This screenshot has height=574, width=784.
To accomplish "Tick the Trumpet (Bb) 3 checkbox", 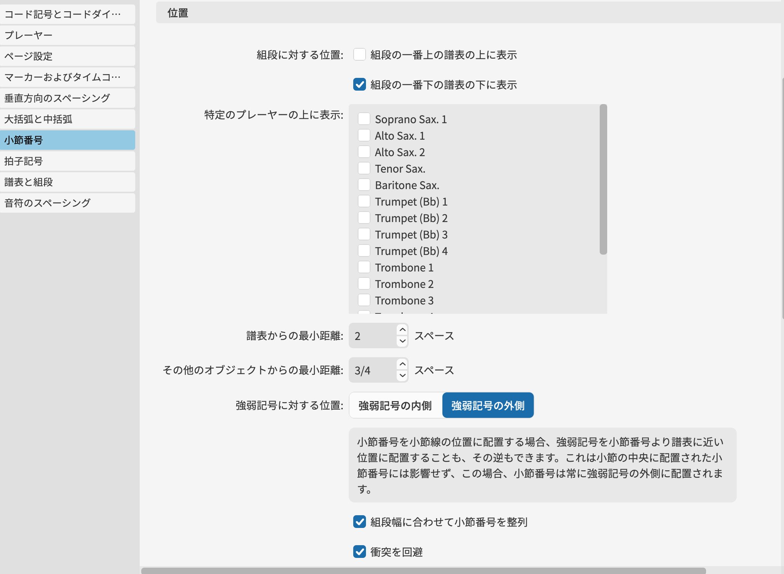I will 364,234.
